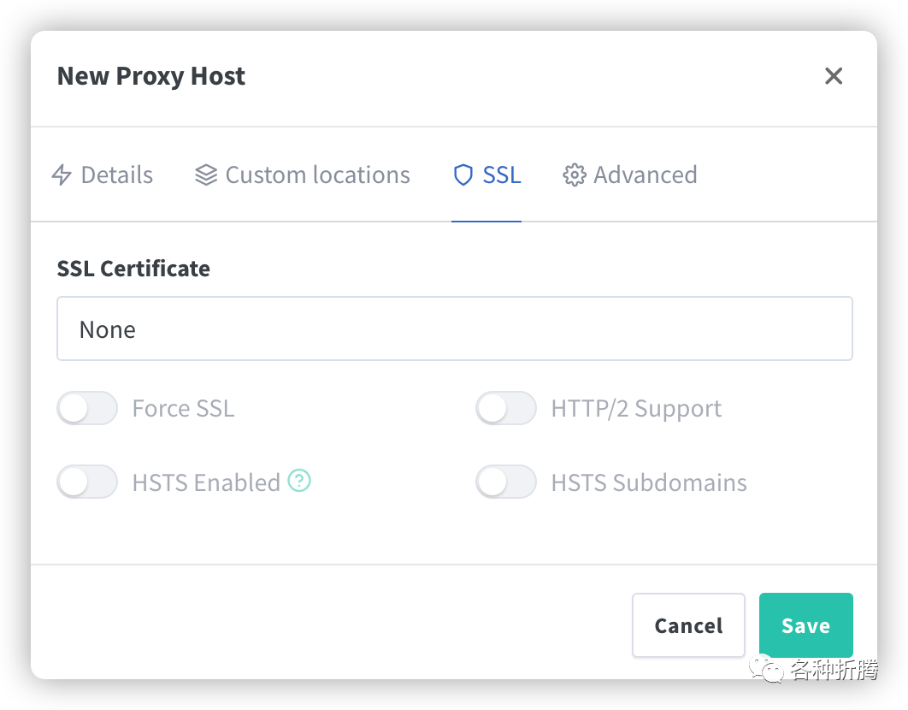908x710 pixels.
Task: Close the New Proxy Host dialog
Action: [x=834, y=76]
